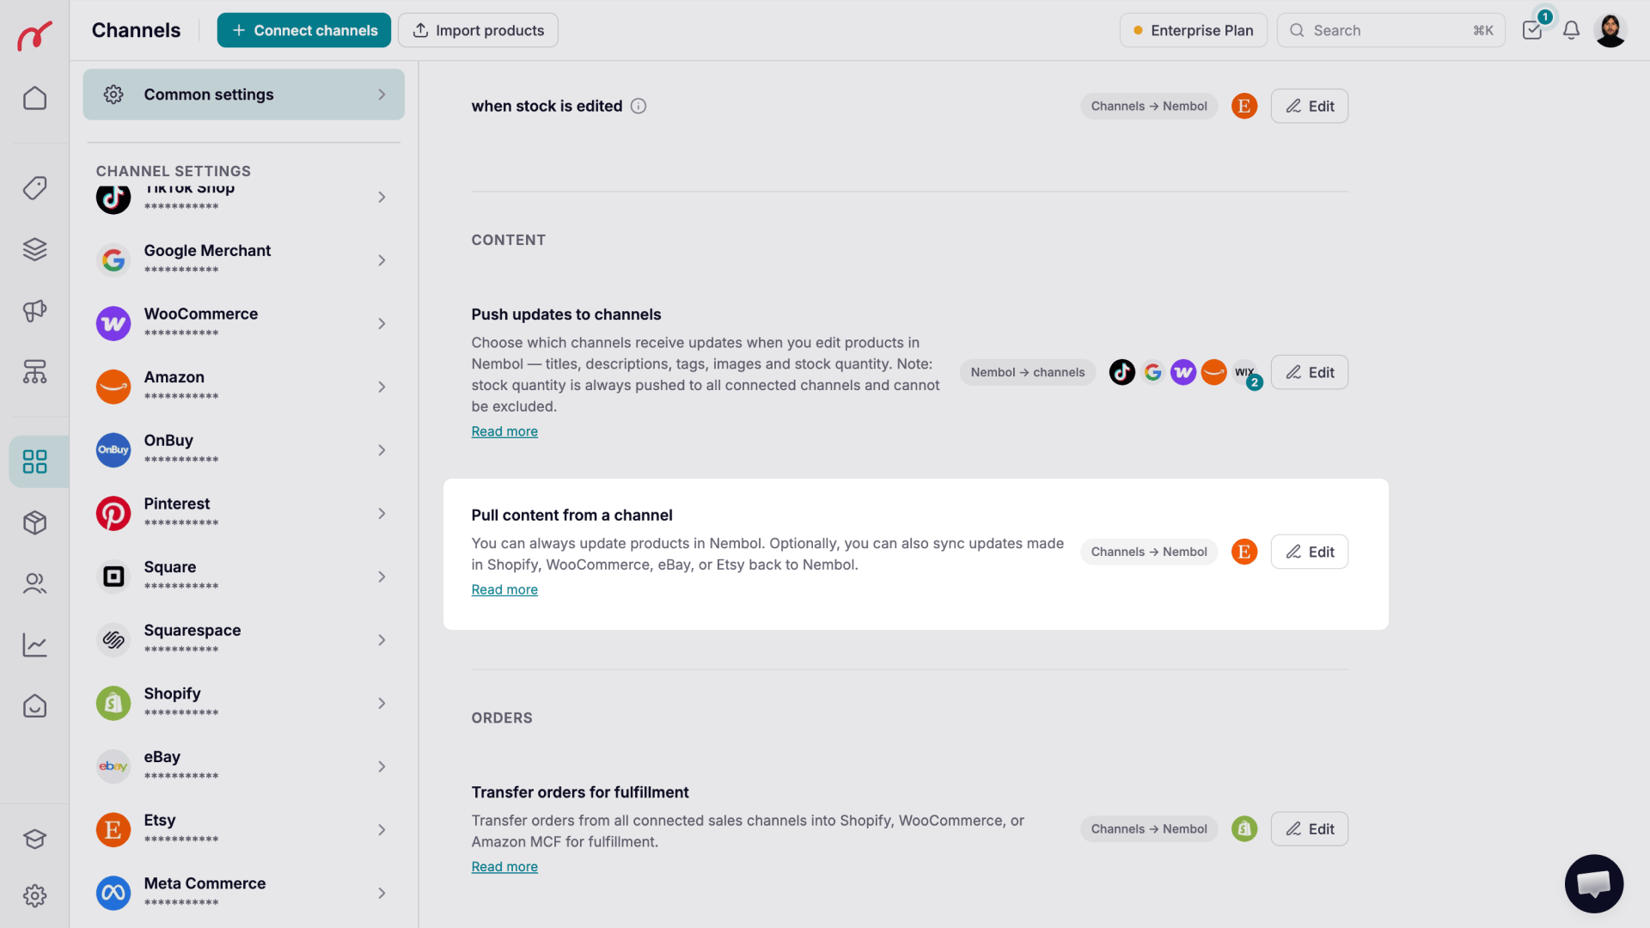Open the customers people icon in sidebar
The width and height of the screenshot is (1650, 928).
point(34,583)
